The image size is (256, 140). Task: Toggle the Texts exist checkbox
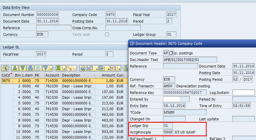107,34
